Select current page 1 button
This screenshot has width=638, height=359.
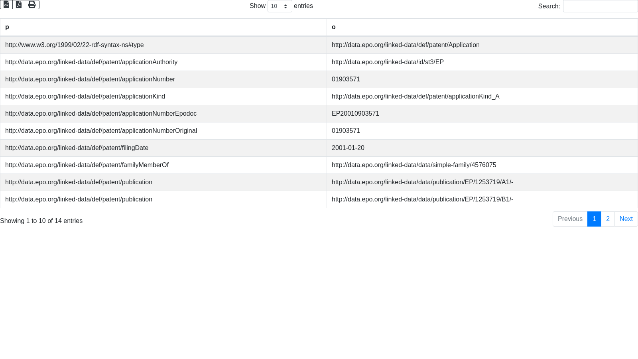[594, 219]
